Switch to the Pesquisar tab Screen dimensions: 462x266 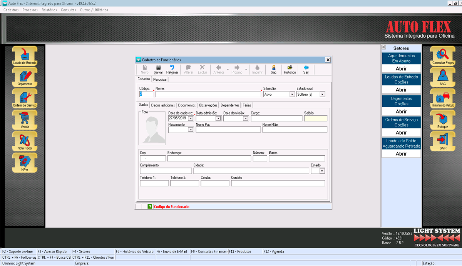[x=160, y=79]
